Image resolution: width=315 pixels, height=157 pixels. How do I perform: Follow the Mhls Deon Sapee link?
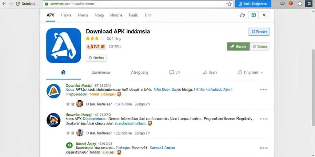pos(167,90)
